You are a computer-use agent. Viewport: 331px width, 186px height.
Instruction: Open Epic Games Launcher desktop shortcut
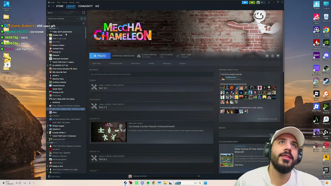coord(326,172)
